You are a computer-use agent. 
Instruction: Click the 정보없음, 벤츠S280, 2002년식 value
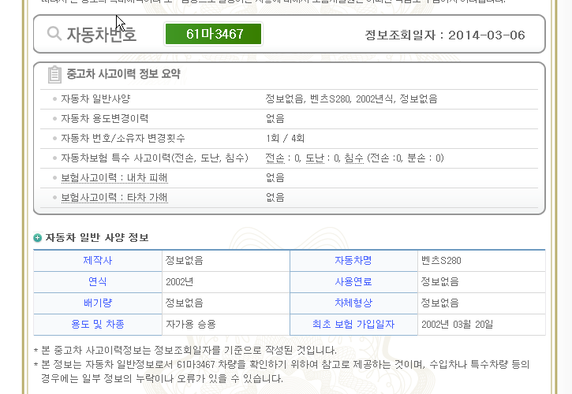coord(351,99)
